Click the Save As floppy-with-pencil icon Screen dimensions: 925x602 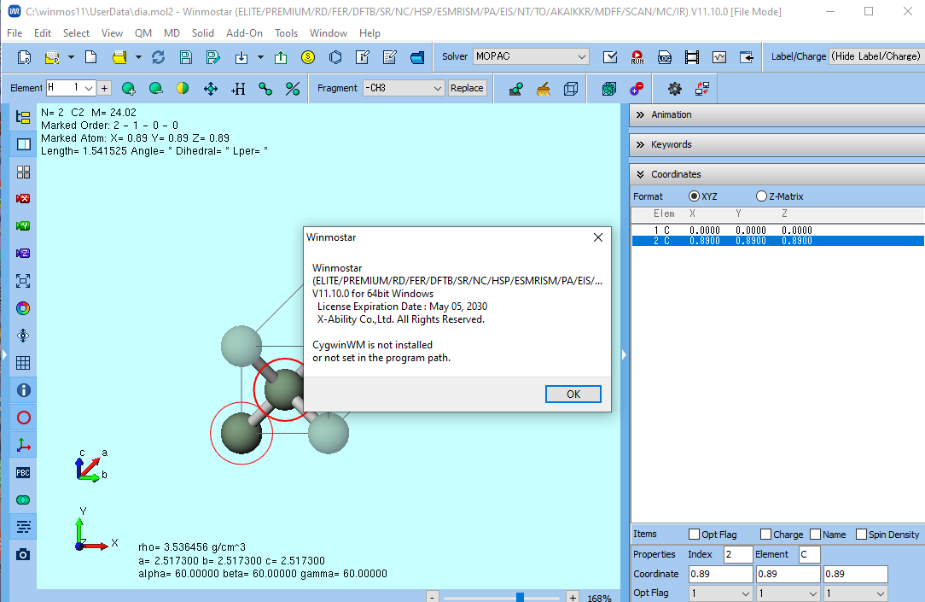click(213, 57)
